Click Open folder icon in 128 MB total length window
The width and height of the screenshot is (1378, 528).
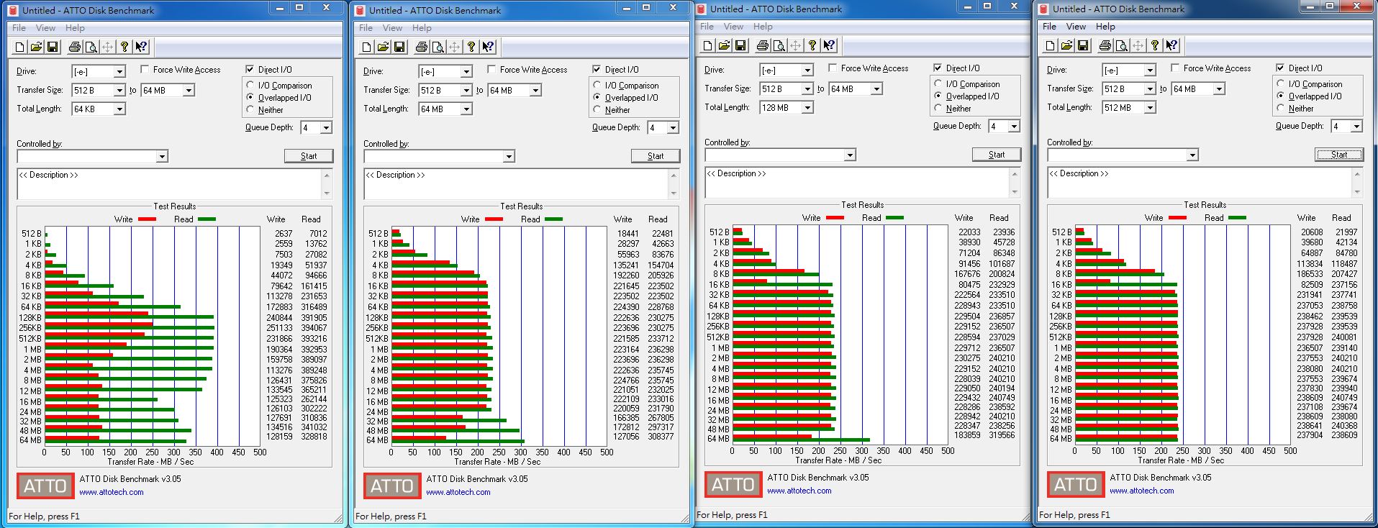[x=724, y=46]
